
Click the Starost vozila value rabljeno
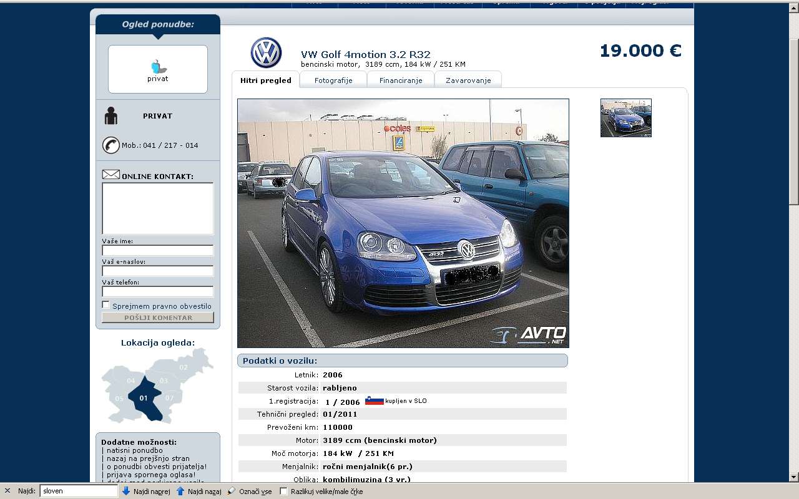point(340,388)
